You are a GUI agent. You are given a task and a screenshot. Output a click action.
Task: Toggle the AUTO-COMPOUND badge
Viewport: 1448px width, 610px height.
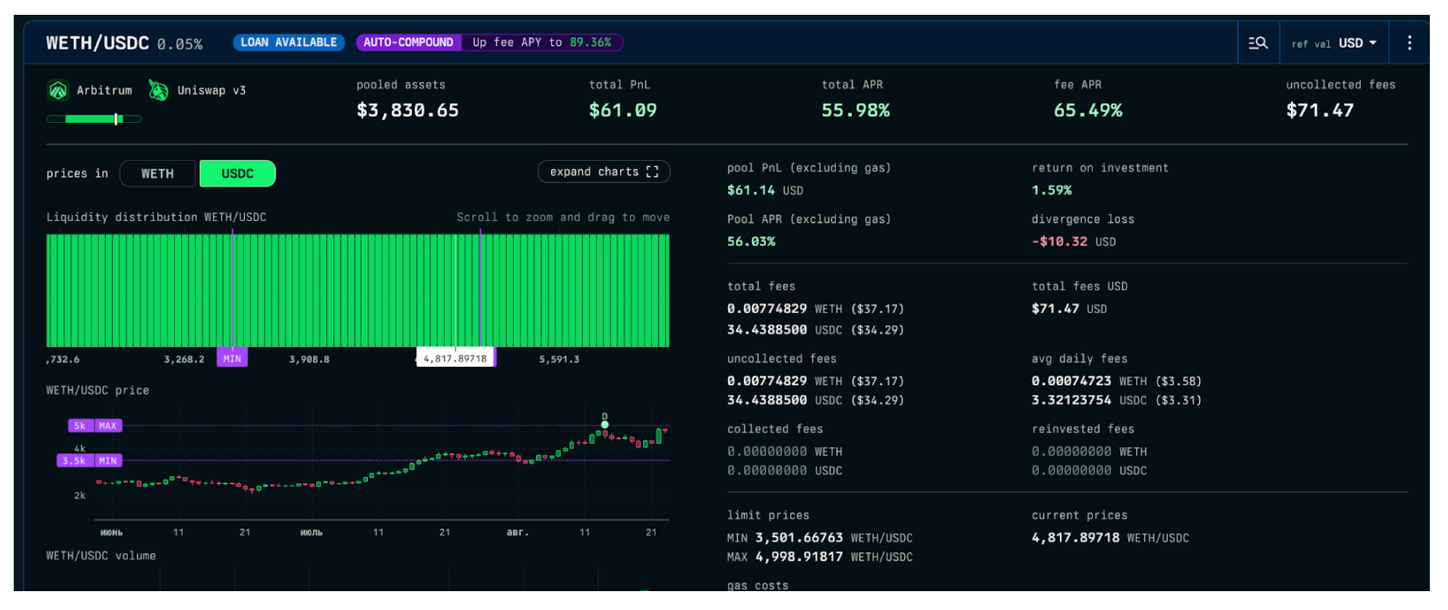408,43
